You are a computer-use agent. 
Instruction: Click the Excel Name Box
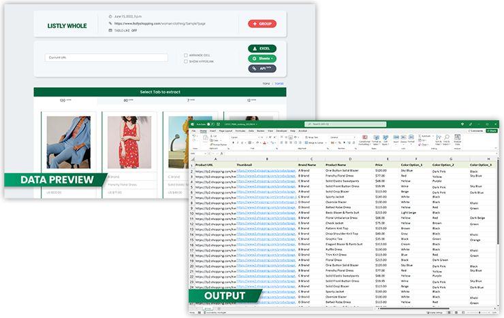click(x=199, y=154)
